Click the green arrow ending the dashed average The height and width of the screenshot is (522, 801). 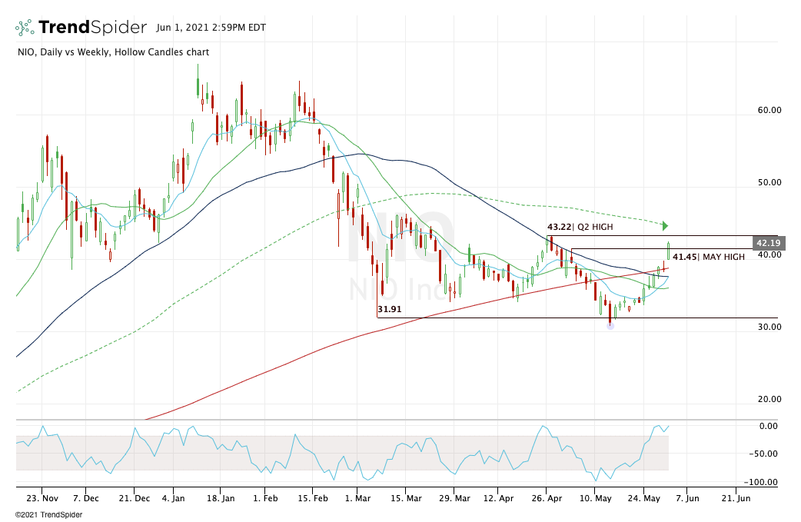(x=665, y=225)
